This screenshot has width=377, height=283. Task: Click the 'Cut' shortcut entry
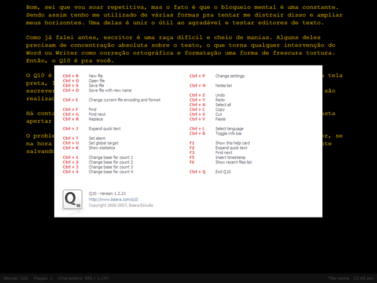219,114
